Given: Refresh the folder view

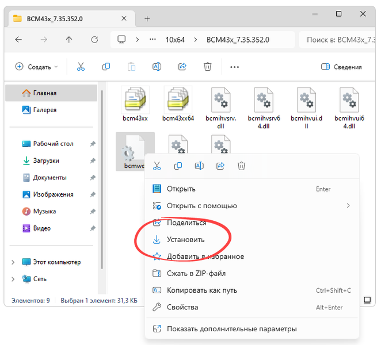Looking at the screenshot, I should 94,40.
